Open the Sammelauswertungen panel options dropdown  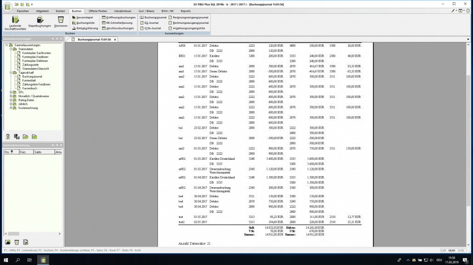[x=53, y=39]
